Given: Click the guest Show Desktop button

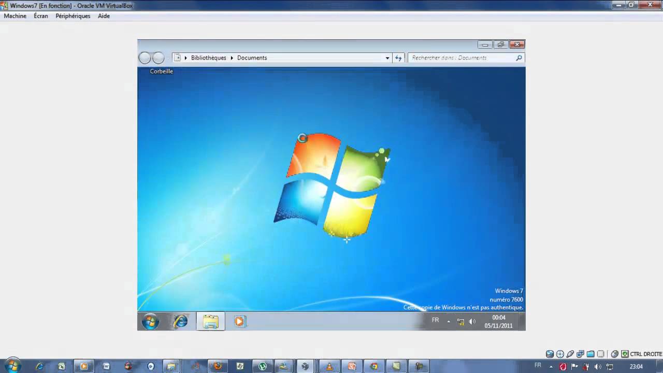Looking at the screenshot, I should tap(522, 321).
